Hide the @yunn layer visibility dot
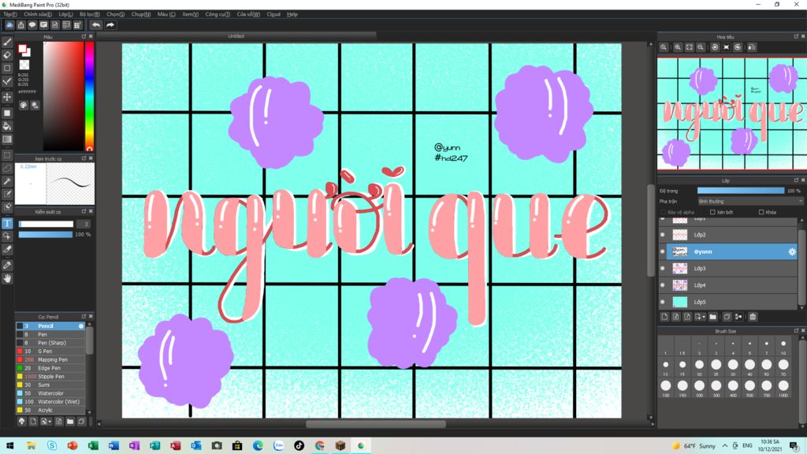807x454 pixels. 663,251
